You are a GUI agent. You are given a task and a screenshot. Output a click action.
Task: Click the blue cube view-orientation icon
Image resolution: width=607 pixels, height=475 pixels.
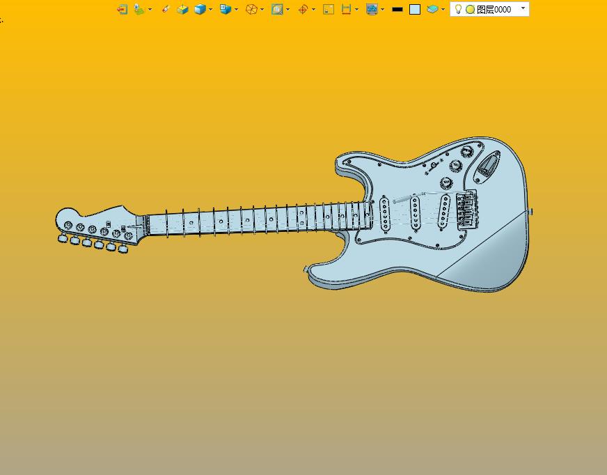[226, 9]
